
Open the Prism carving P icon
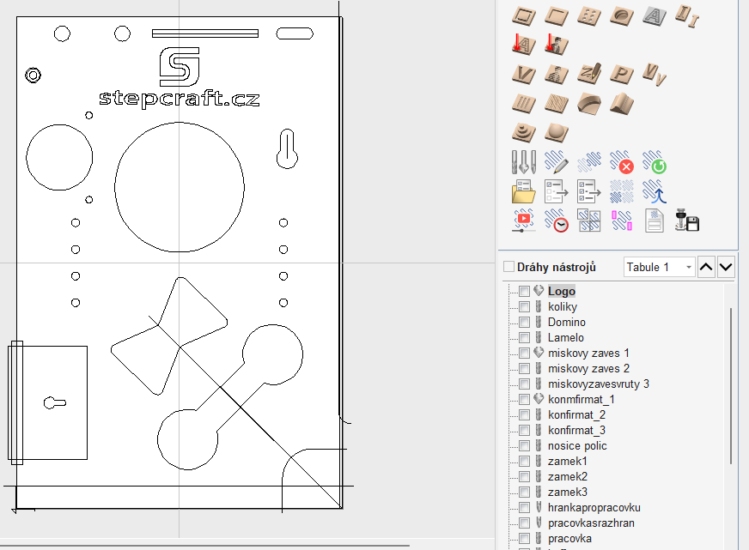pyautogui.click(x=622, y=75)
